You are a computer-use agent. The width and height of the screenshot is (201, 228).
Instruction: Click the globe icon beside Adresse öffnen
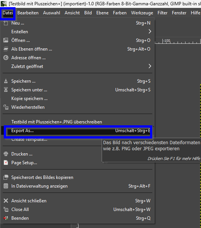click(x=6, y=58)
